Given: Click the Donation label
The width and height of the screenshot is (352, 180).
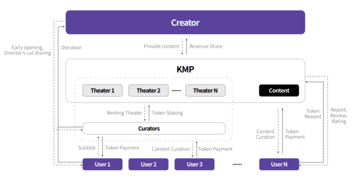Looking at the screenshot, I should pyautogui.click(x=71, y=48).
